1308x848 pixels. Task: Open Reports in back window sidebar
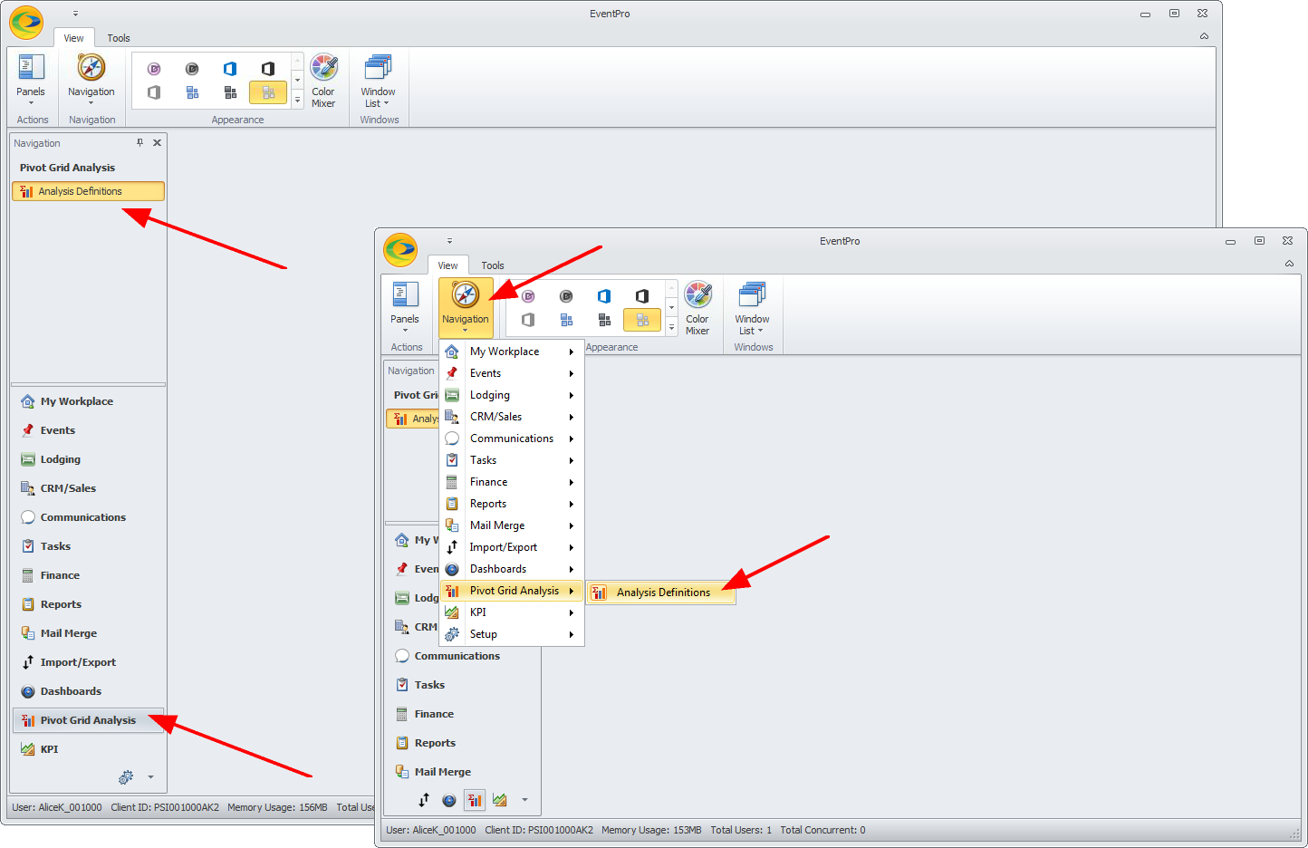(88, 604)
